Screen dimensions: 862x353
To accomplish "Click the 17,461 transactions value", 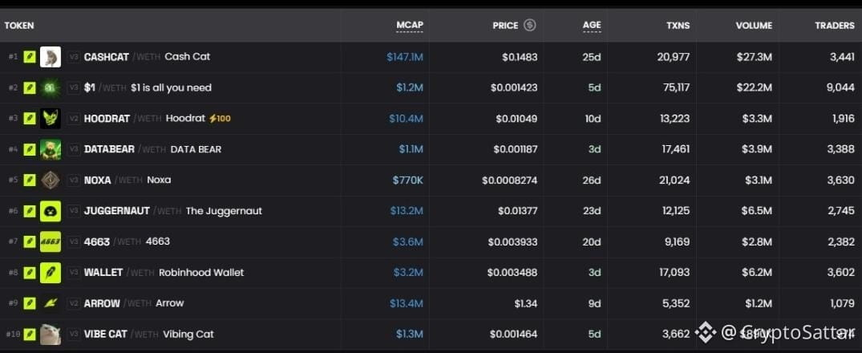I will pyautogui.click(x=675, y=149).
